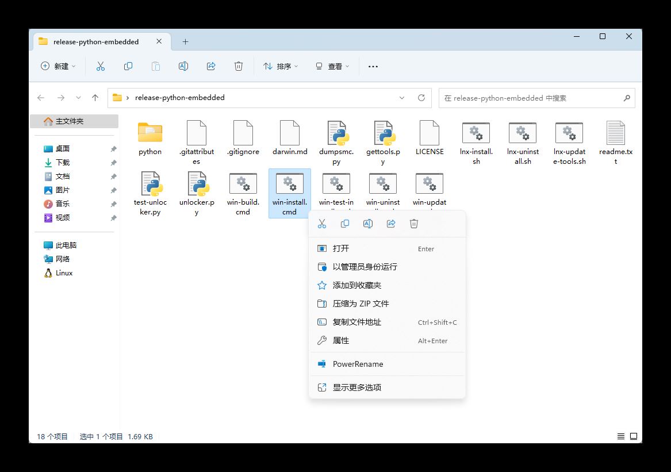
Task: Click the cut icon in the top toolbar
Action: [101, 66]
